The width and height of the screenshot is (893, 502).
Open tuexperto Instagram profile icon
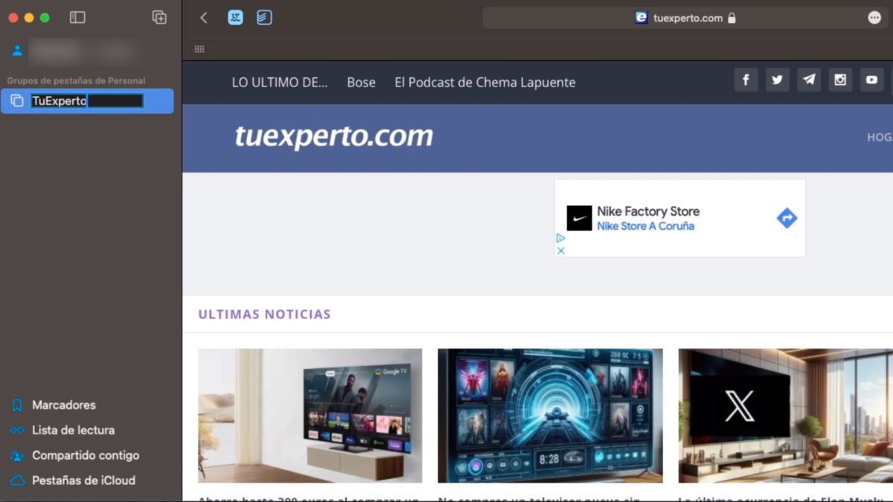pos(840,80)
